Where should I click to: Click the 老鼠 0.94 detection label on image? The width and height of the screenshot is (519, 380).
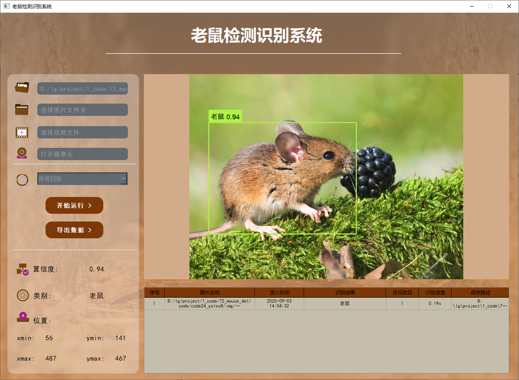[225, 116]
